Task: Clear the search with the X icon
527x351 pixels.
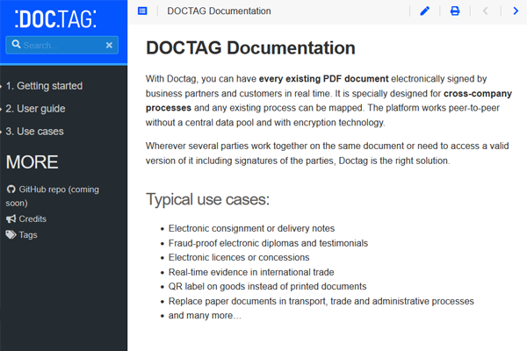Action: [x=109, y=45]
